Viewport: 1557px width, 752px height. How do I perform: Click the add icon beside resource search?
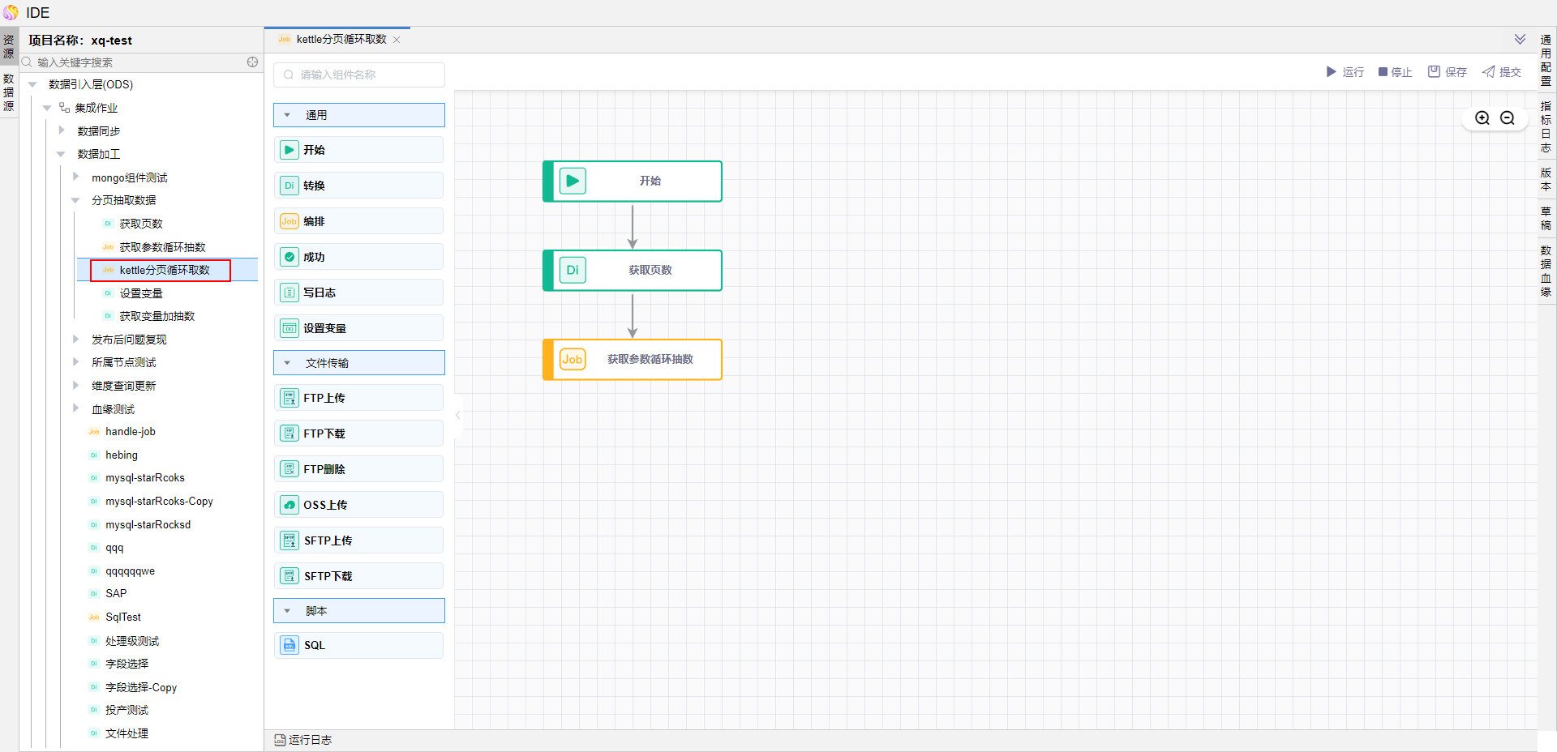tap(252, 62)
